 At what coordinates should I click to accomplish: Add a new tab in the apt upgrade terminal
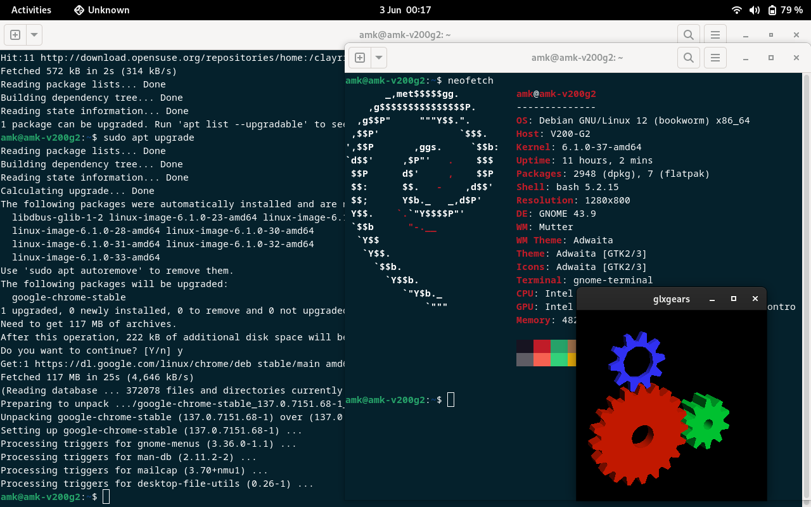[x=15, y=35]
